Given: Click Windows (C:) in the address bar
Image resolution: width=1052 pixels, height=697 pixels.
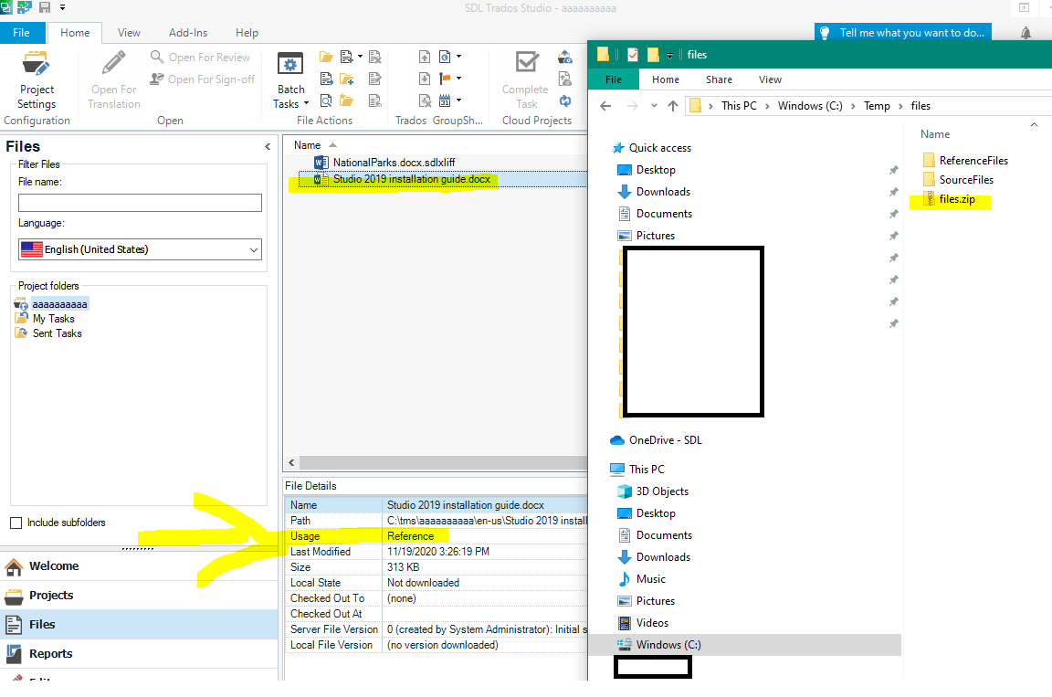Looking at the screenshot, I should [x=810, y=106].
